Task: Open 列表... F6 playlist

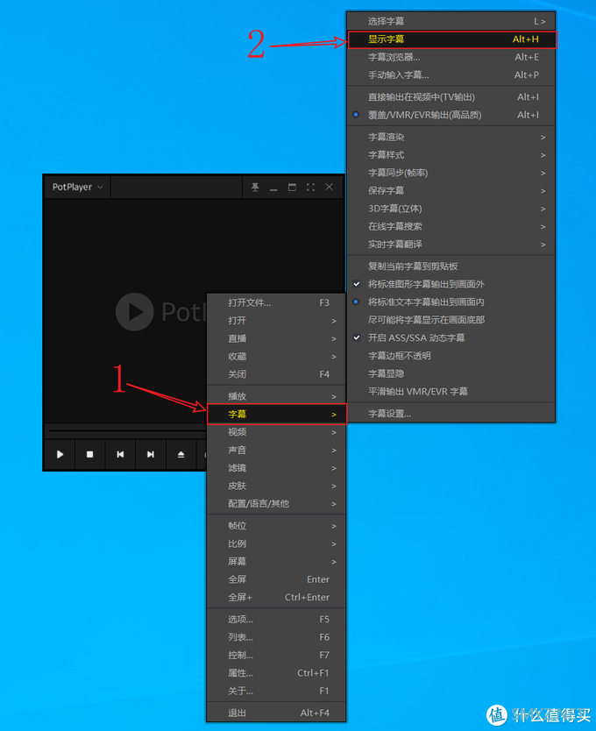Action: pyautogui.click(x=276, y=637)
